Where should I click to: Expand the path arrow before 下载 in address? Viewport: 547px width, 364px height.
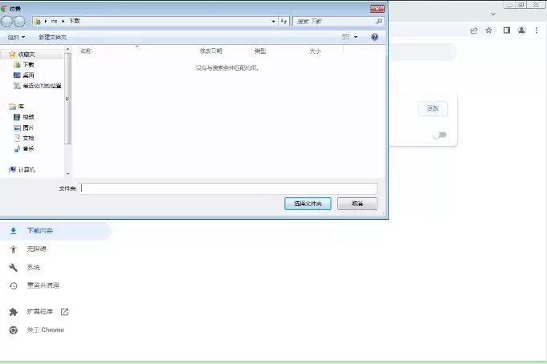tap(63, 22)
